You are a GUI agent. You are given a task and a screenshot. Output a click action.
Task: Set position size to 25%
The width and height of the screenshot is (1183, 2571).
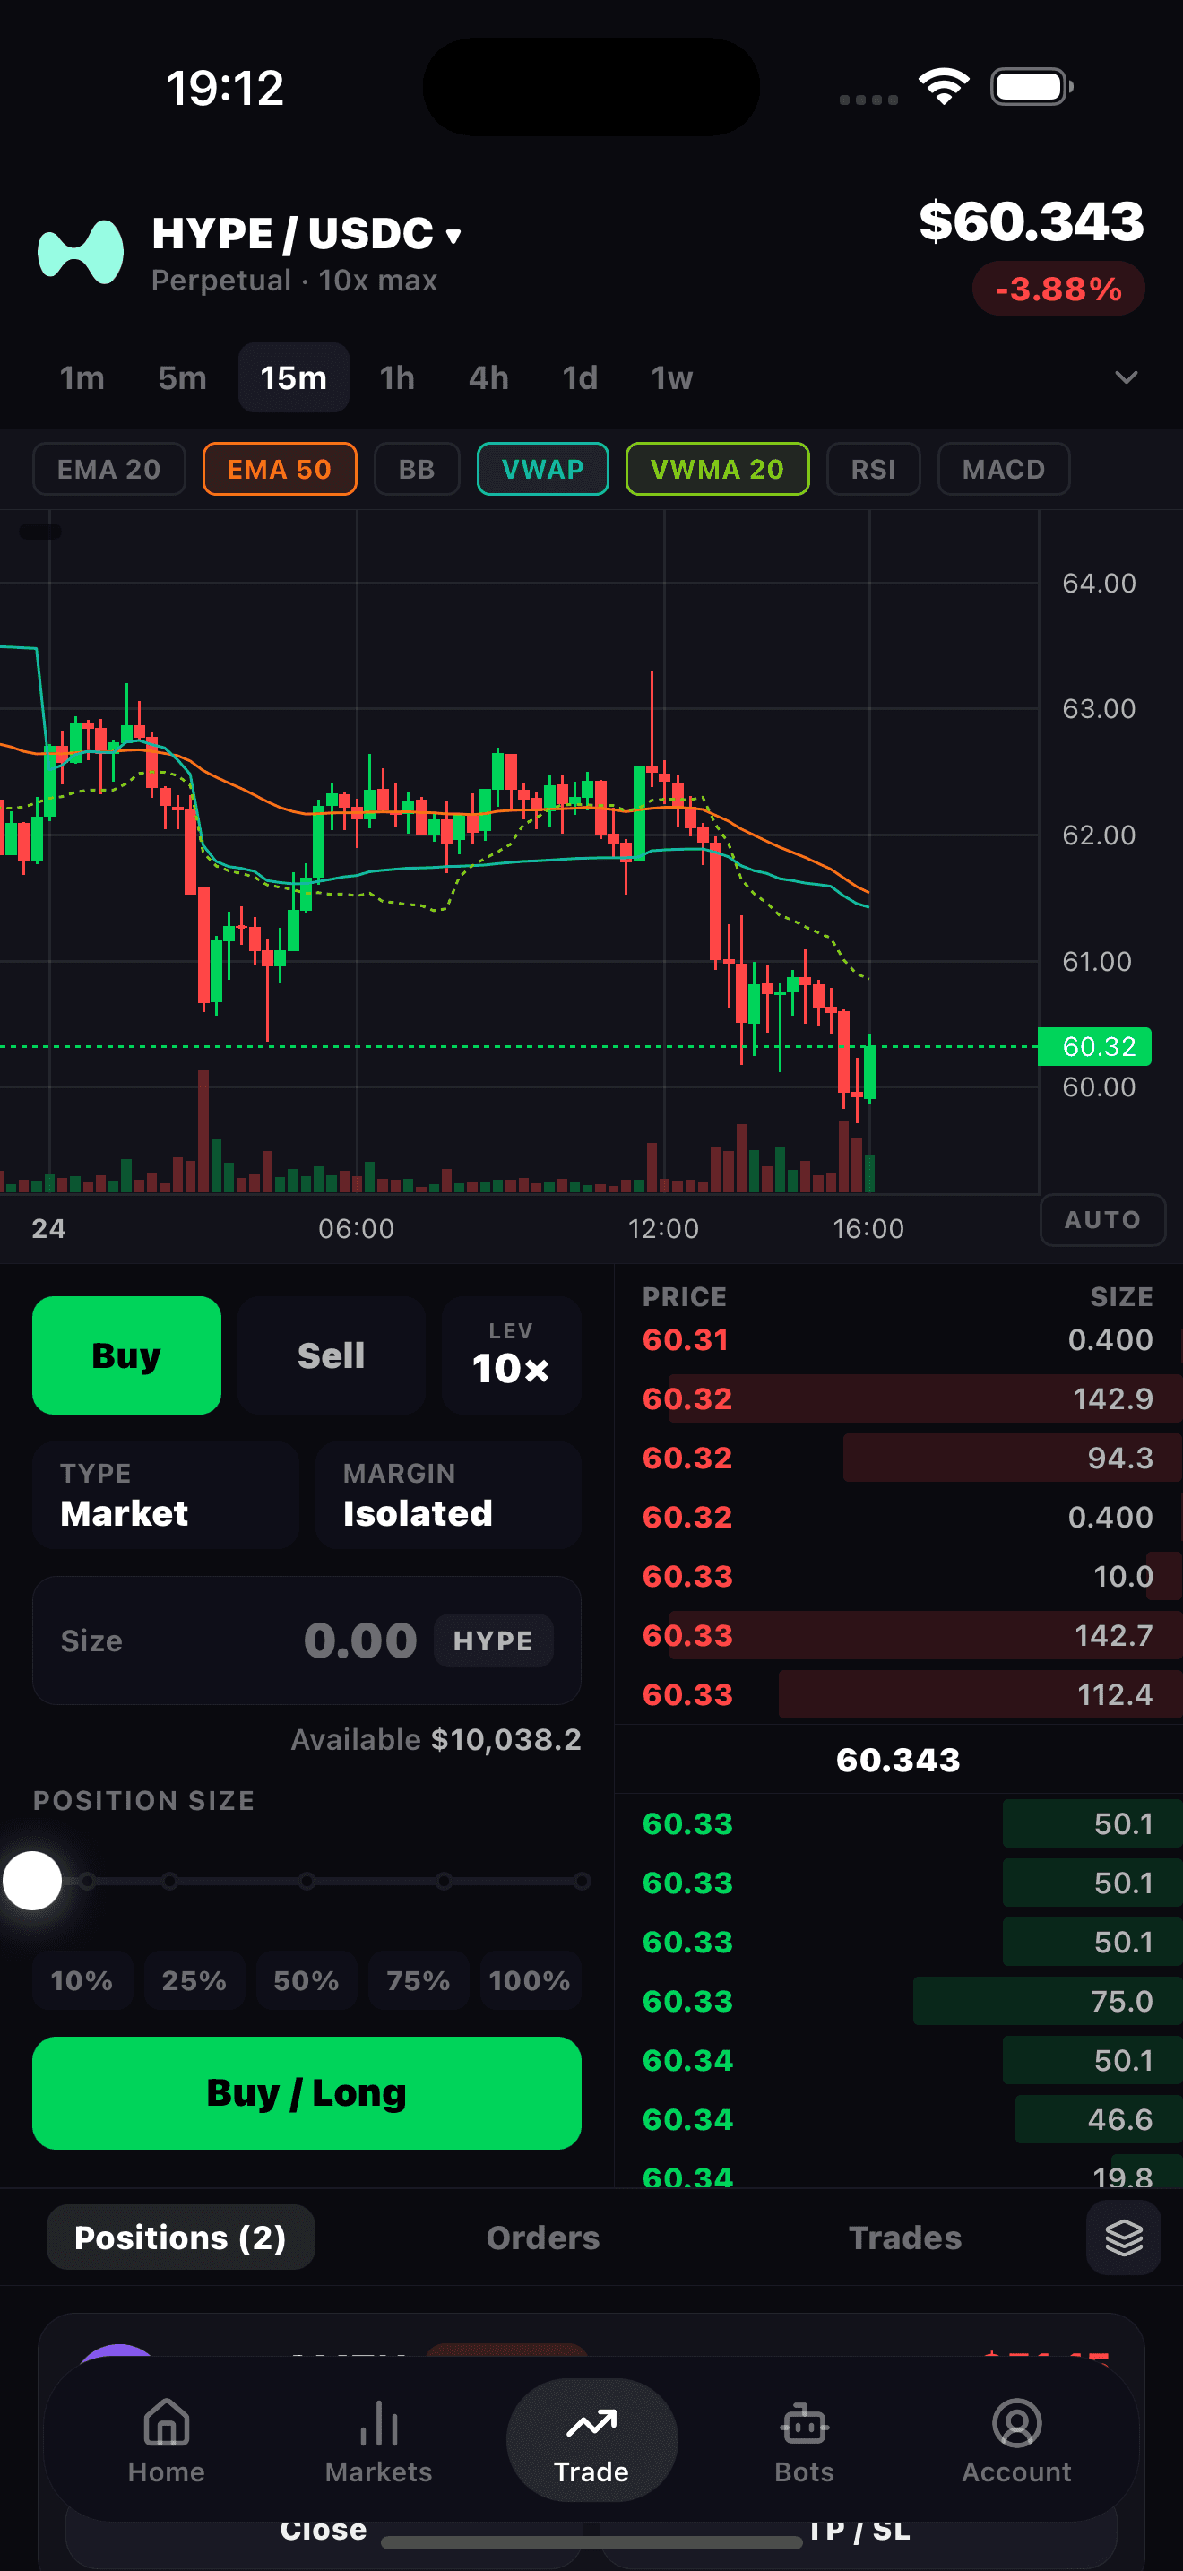(194, 1980)
